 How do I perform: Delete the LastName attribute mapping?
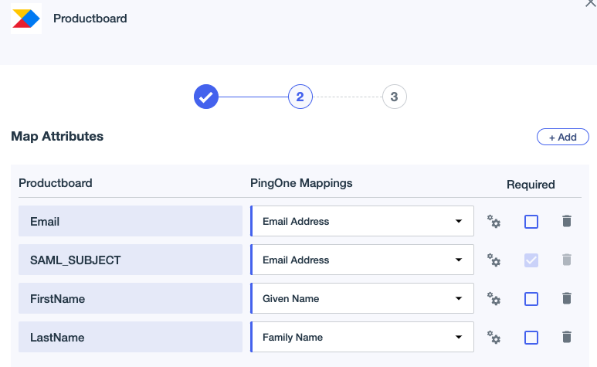point(567,337)
